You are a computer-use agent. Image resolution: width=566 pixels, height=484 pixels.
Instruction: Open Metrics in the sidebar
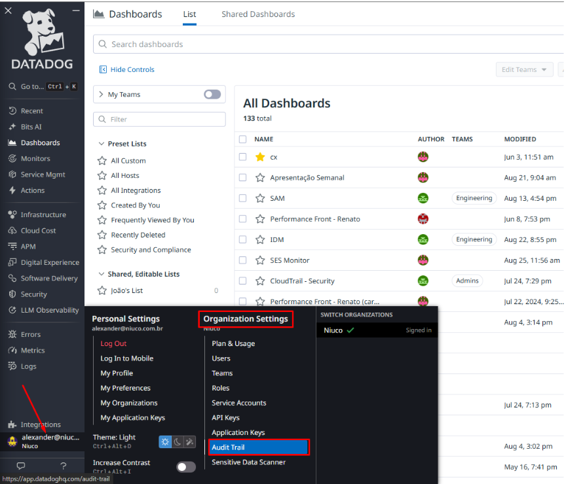click(x=33, y=351)
